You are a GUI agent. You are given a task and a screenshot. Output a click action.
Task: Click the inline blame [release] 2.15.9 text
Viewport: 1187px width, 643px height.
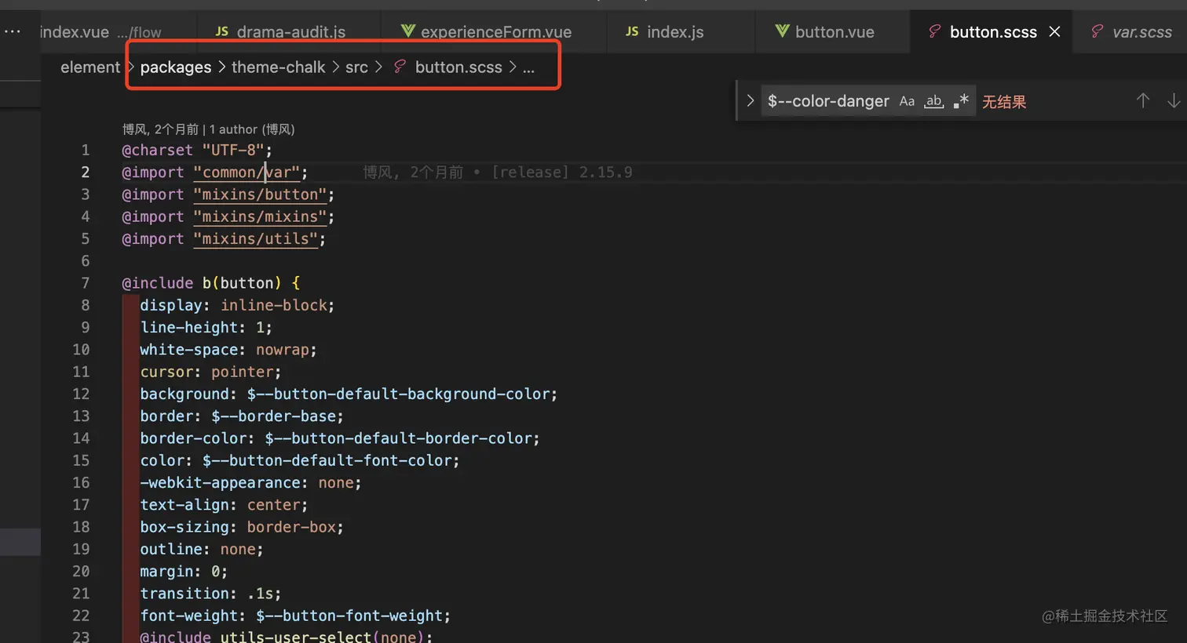[562, 173]
